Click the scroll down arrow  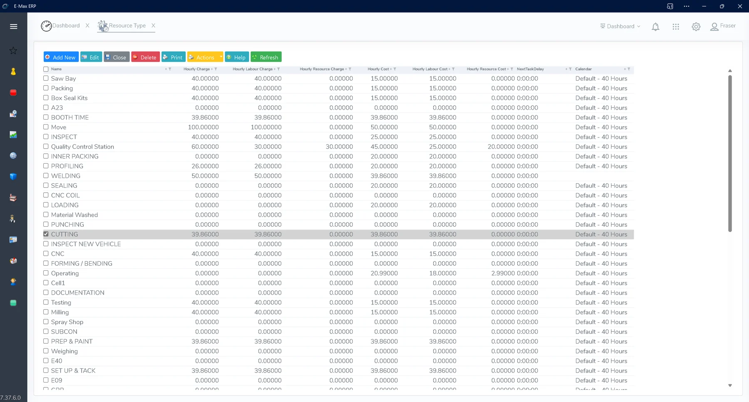(x=730, y=385)
